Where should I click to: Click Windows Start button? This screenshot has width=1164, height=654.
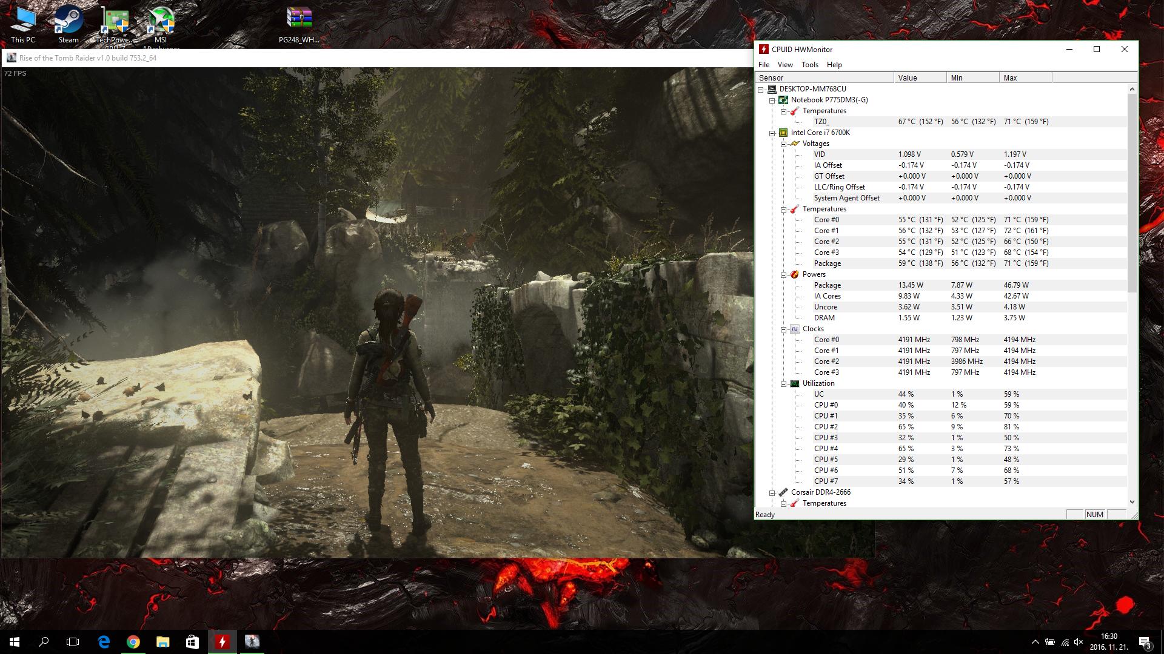15,642
